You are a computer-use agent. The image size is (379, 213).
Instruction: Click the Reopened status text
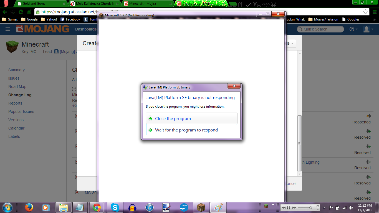tap(362, 122)
